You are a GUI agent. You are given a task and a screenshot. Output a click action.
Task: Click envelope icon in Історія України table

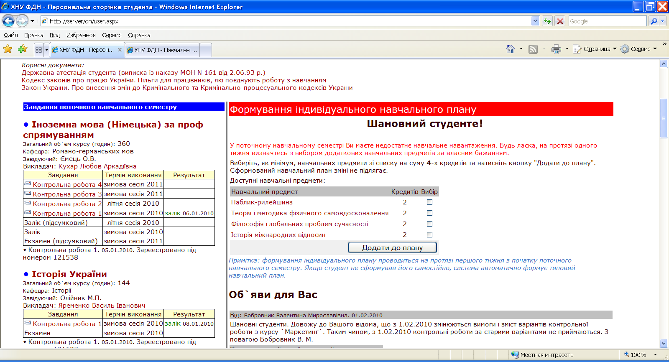[28, 323]
